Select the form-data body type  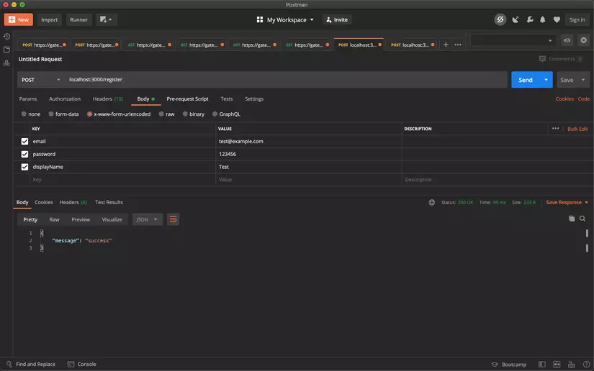coord(63,114)
